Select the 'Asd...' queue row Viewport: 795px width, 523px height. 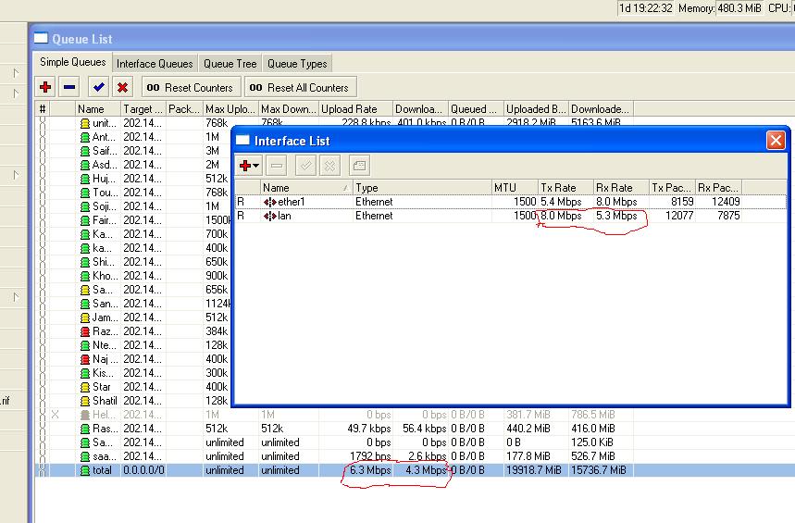pos(133,165)
